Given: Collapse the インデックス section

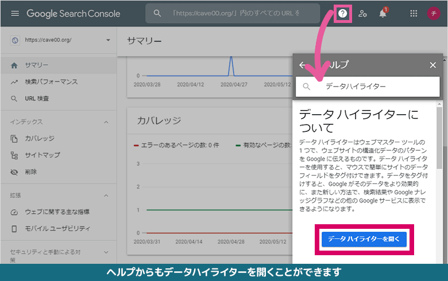Looking at the screenshot, I should click(106, 122).
